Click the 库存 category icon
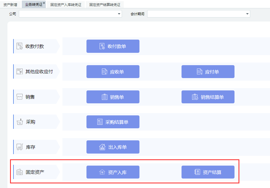The image size is (270, 188). [x=19, y=147]
